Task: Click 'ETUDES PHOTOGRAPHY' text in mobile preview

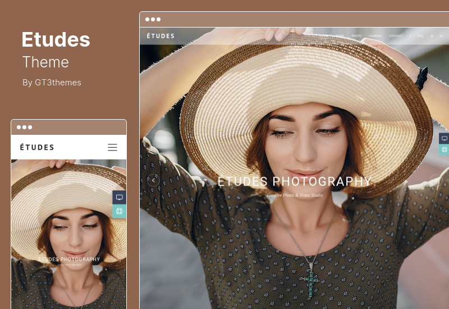Action: [69, 260]
